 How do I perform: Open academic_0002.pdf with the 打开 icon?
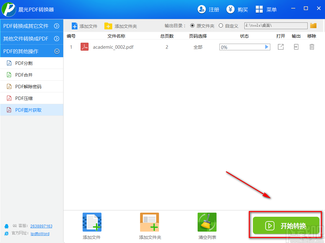[x=280, y=47]
